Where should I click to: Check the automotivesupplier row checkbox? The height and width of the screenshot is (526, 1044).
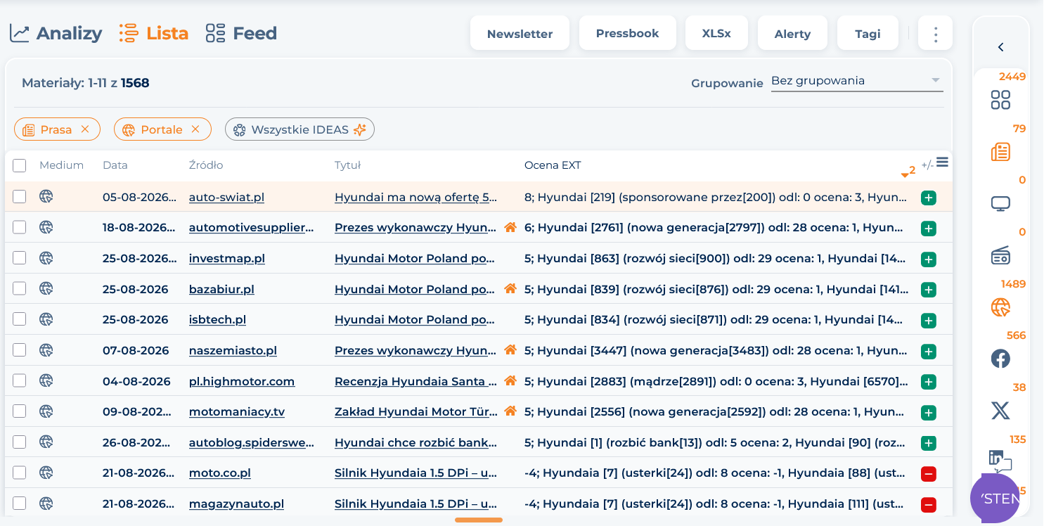click(x=19, y=227)
